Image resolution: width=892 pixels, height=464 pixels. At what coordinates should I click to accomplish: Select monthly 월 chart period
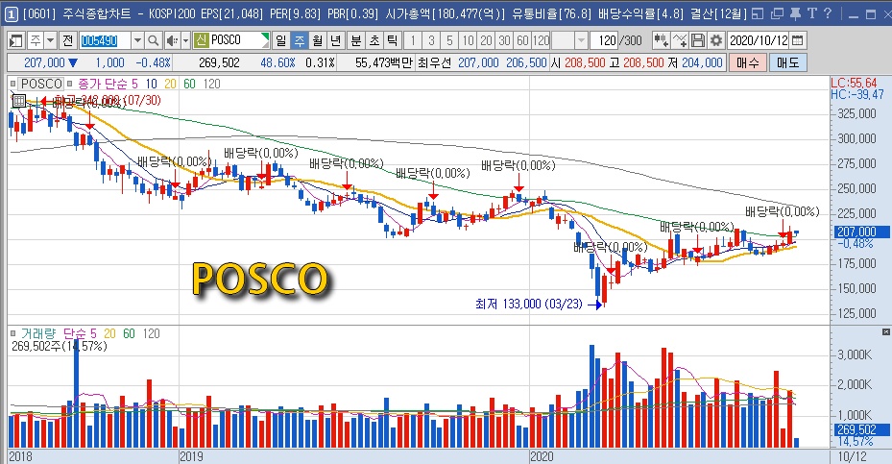318,40
